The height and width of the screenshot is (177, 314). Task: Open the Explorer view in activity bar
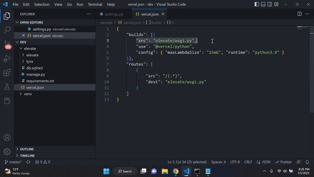pos(7,16)
